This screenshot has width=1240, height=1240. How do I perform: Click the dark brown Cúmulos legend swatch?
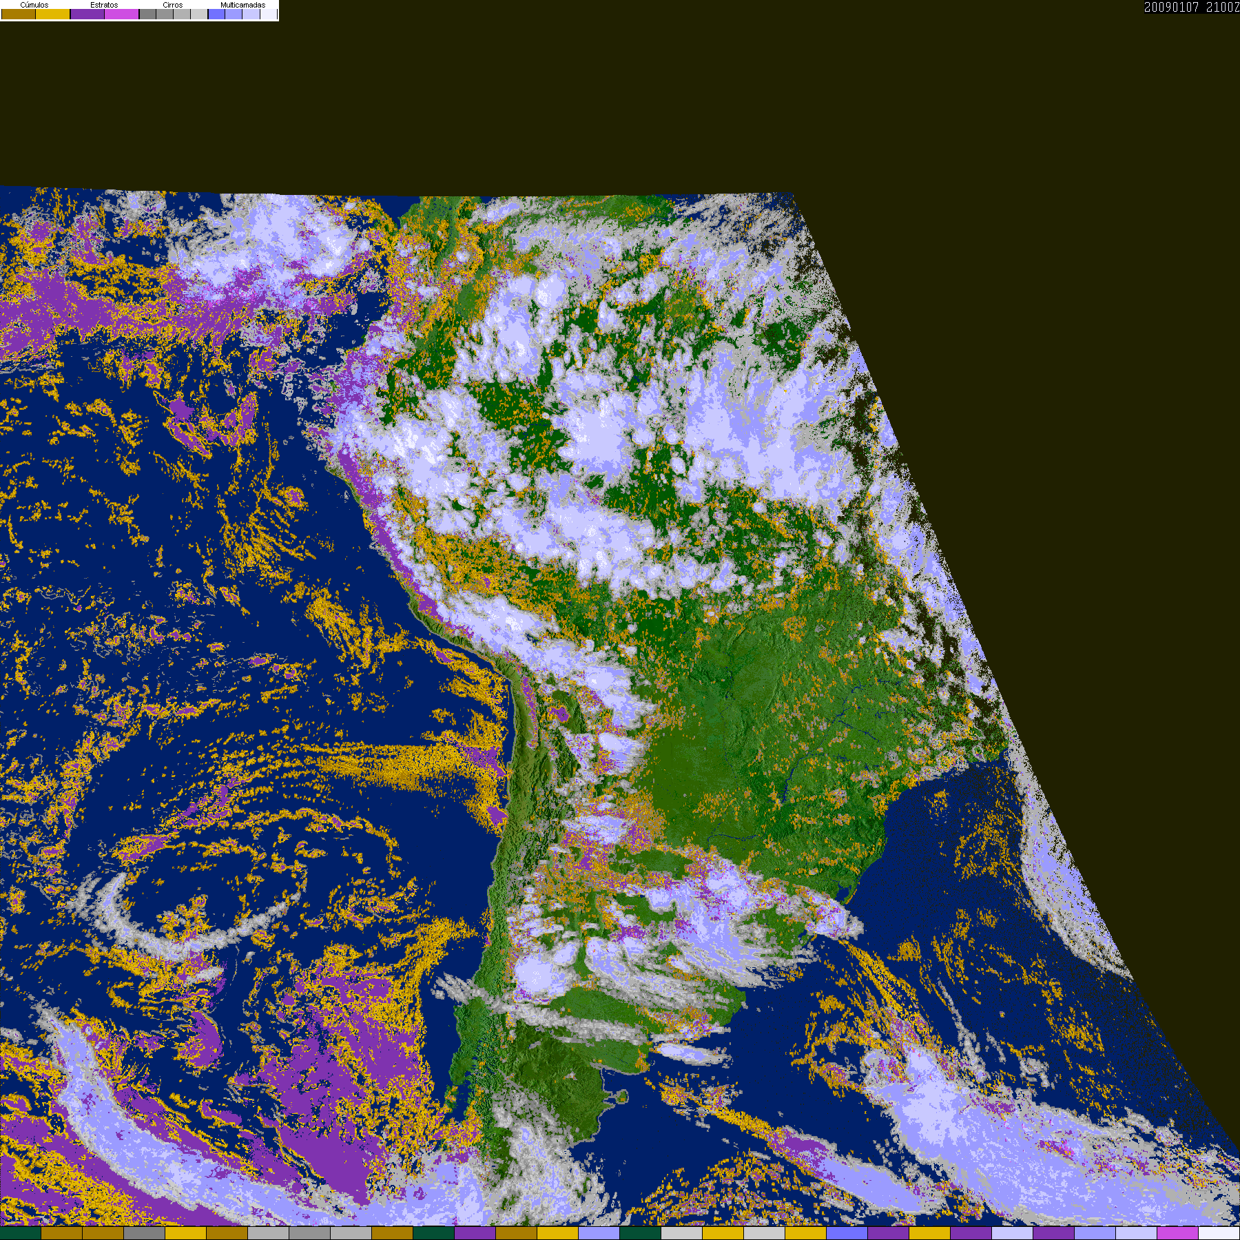point(19,14)
